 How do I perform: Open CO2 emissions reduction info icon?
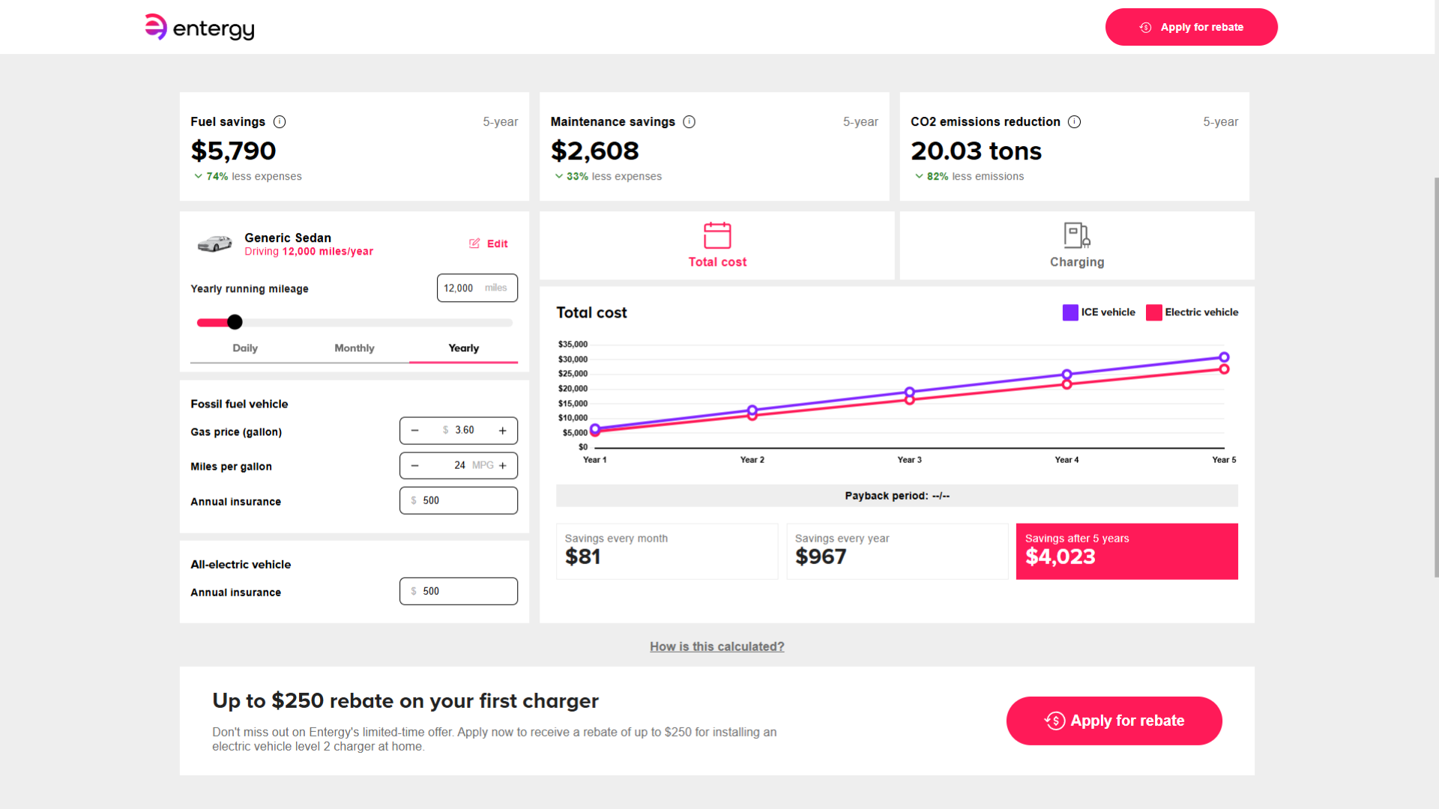1074,121
